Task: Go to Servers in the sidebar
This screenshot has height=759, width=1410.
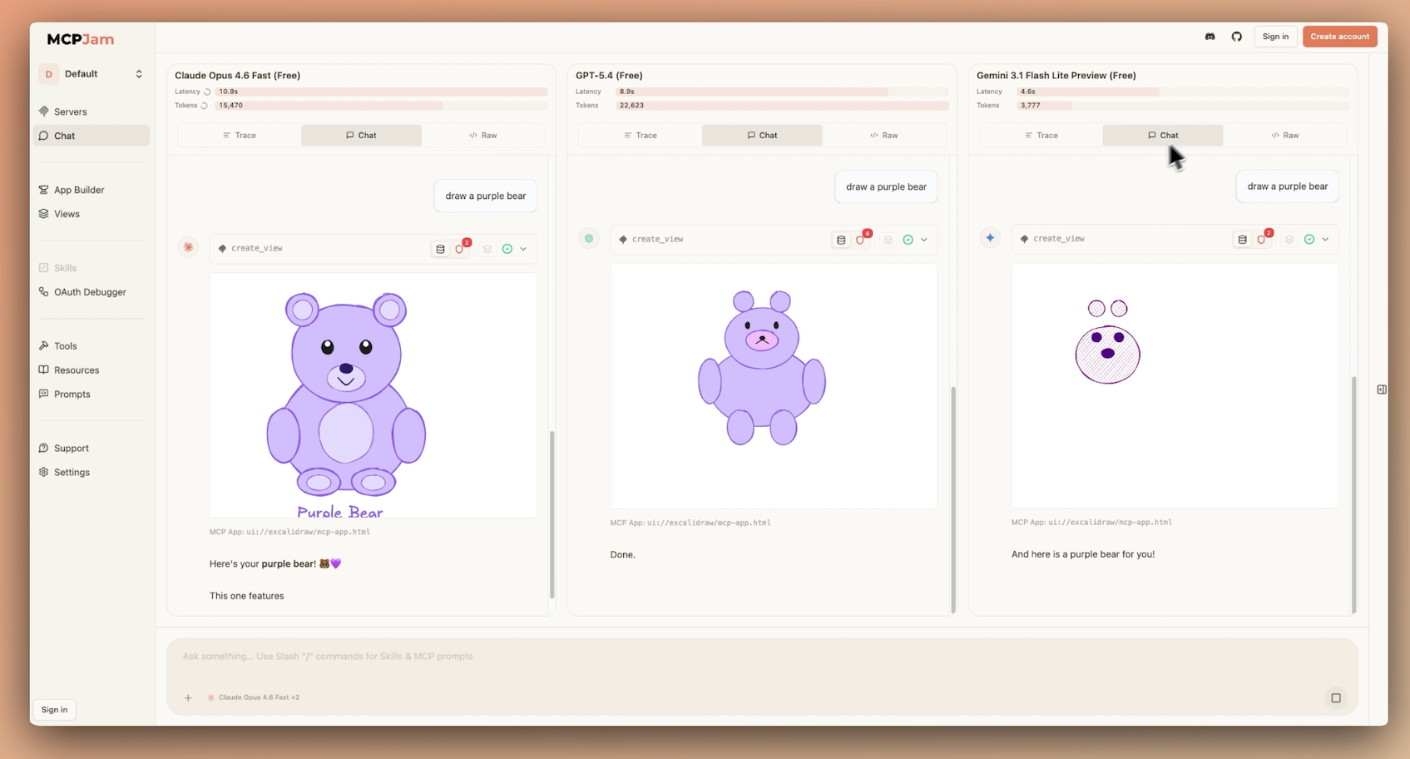Action: 70,112
